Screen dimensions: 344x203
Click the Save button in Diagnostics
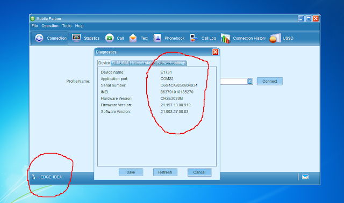[x=131, y=172]
